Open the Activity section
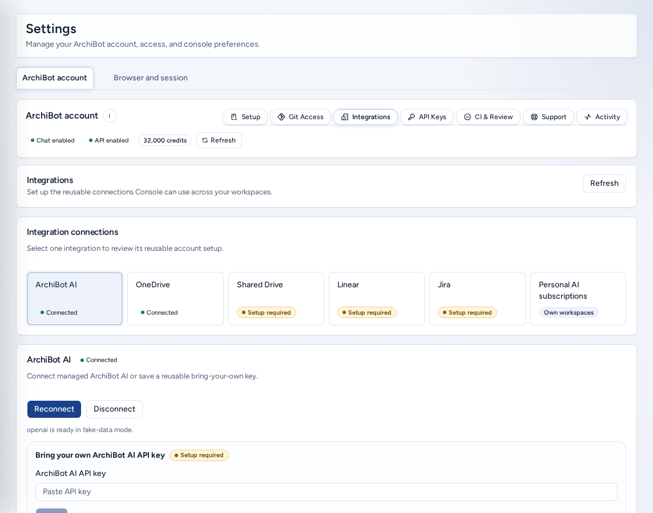 602,117
